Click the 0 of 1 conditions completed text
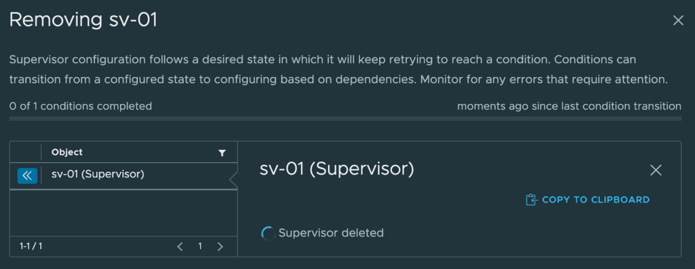This screenshot has width=695, height=269. (x=81, y=106)
